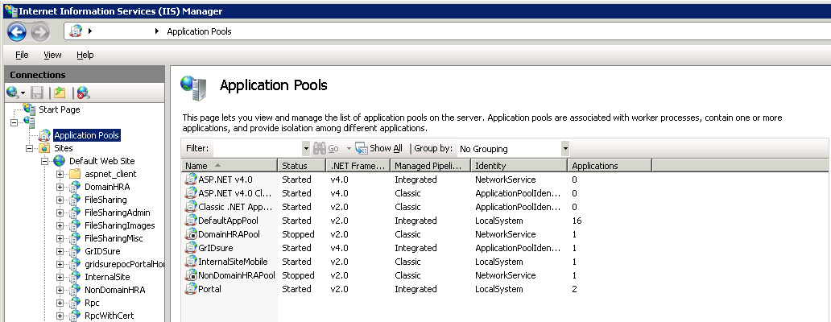The height and width of the screenshot is (322, 831).
Task: Open the Go button dropdown arrow
Action: 348,148
